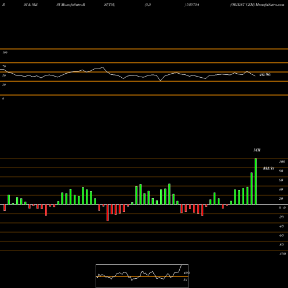The image size is (288, 288).
Task: Click the 'SI & MR' header label
Action: pyautogui.click(x=31, y=5)
